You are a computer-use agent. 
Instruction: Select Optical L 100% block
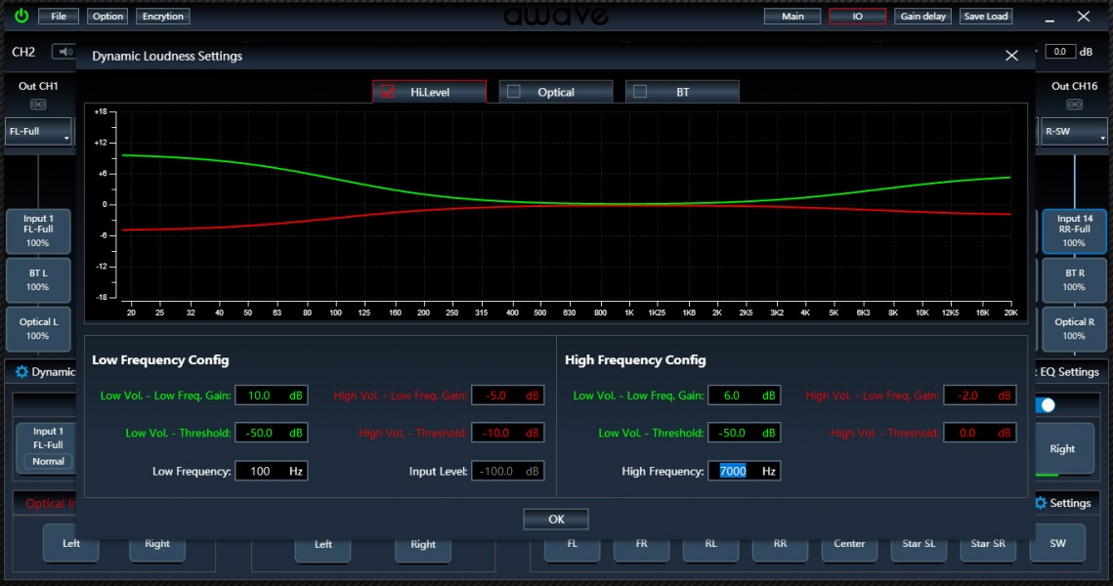pos(38,329)
